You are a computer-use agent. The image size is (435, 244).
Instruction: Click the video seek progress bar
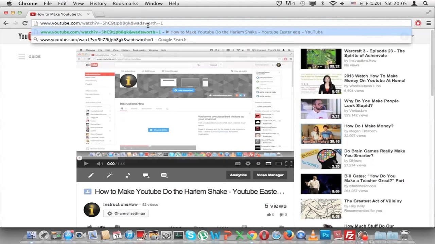[x=185, y=158]
